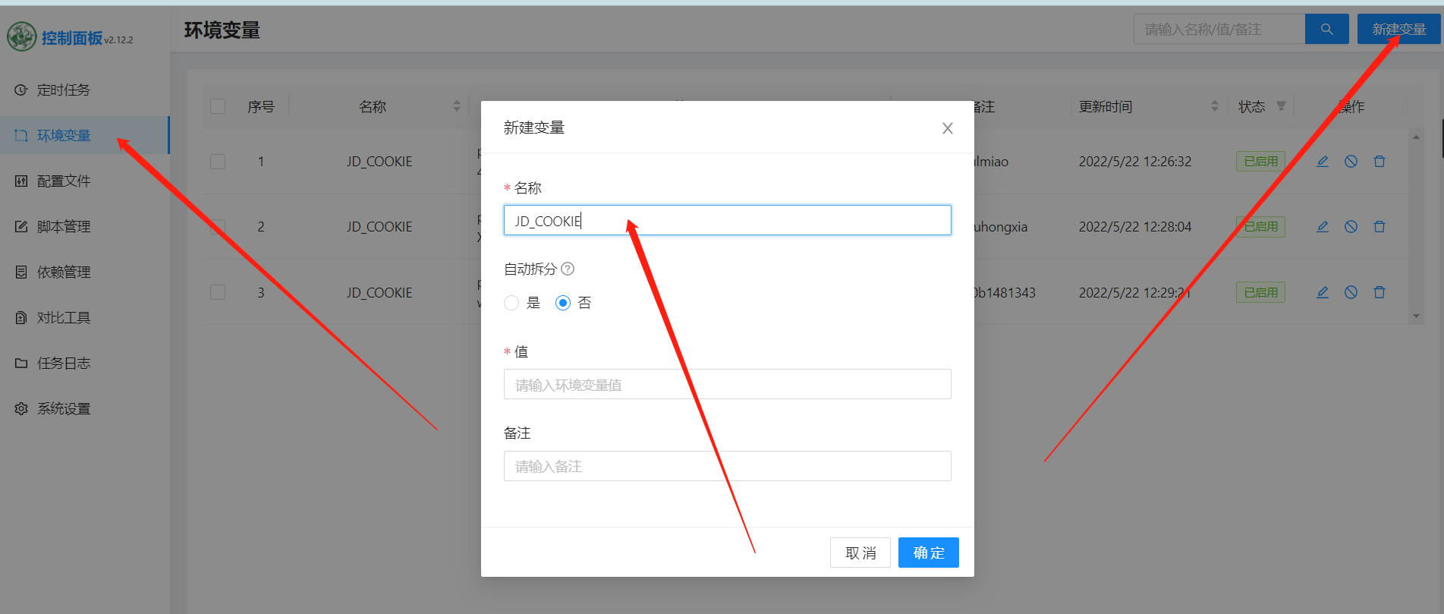The height and width of the screenshot is (614, 1444).
Task: Focus the 值 input field
Action: tap(727, 384)
